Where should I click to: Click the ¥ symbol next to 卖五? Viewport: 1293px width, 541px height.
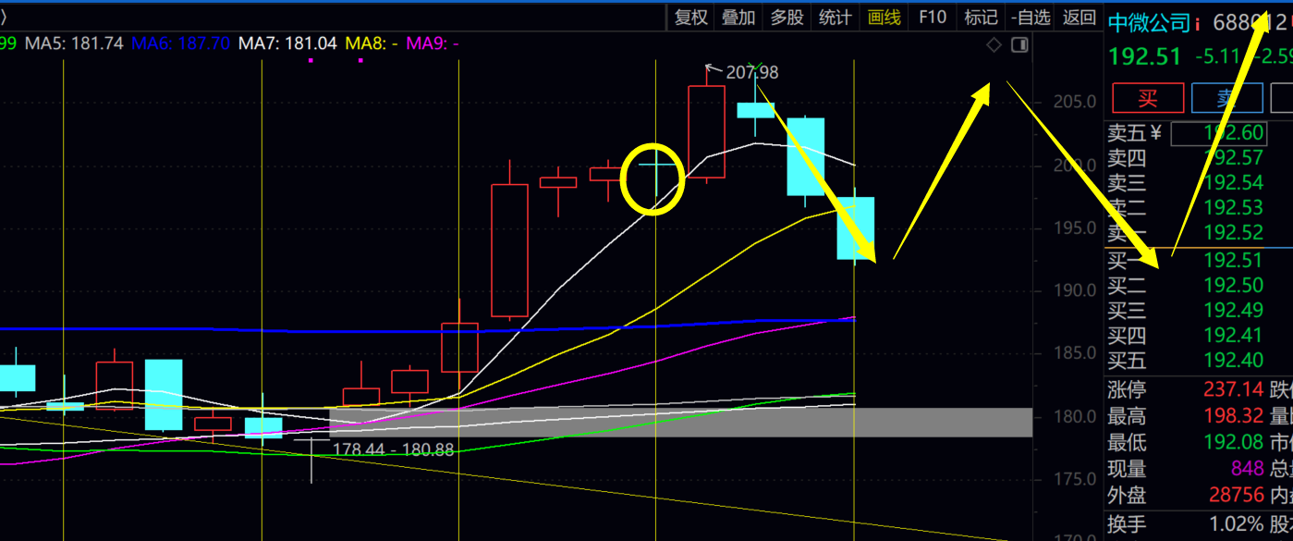pos(1155,133)
